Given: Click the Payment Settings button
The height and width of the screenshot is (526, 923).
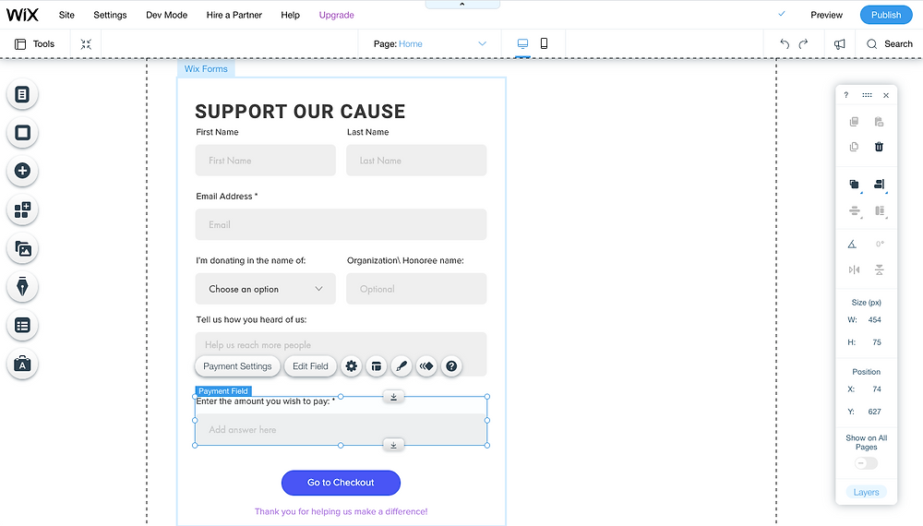Looking at the screenshot, I should point(237,366).
